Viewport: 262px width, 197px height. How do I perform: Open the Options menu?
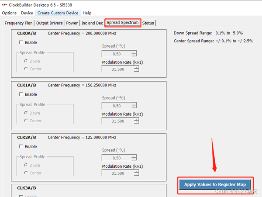tap(9, 13)
